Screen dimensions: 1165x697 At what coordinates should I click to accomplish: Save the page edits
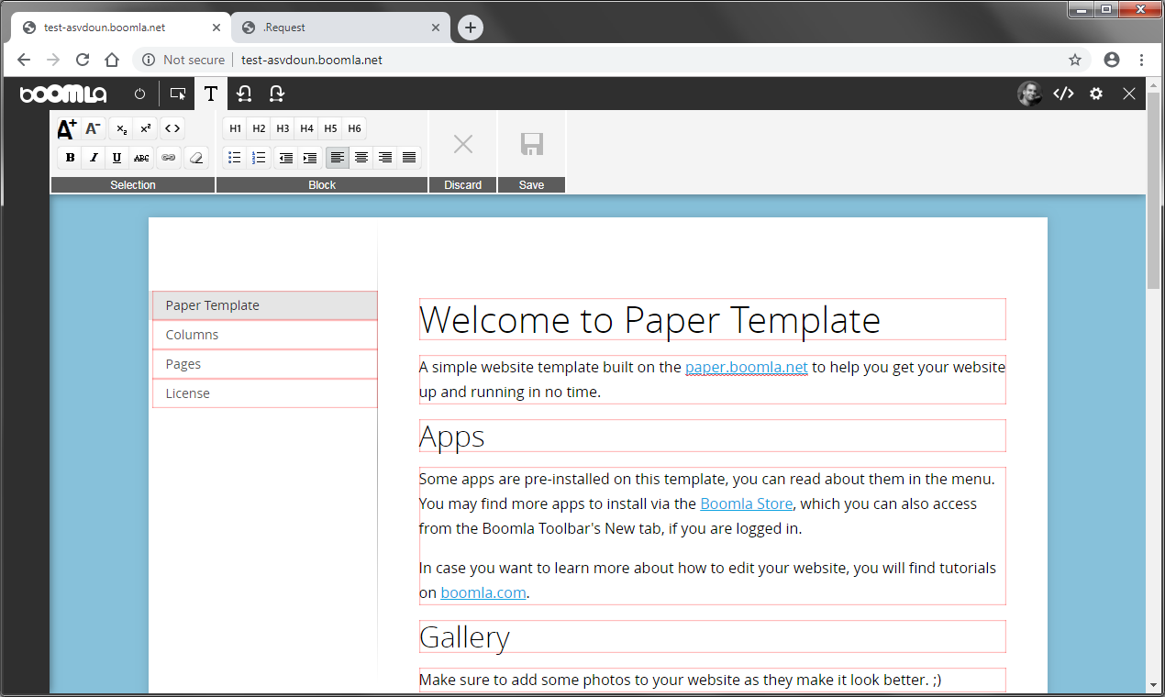[531, 152]
